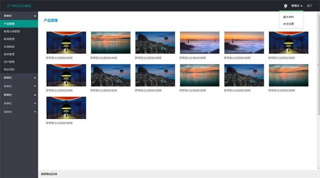The width and height of the screenshot is (320, 178).
Task: Collapse the topmost 菜单栏 sidebar section
Action: tap(35, 16)
